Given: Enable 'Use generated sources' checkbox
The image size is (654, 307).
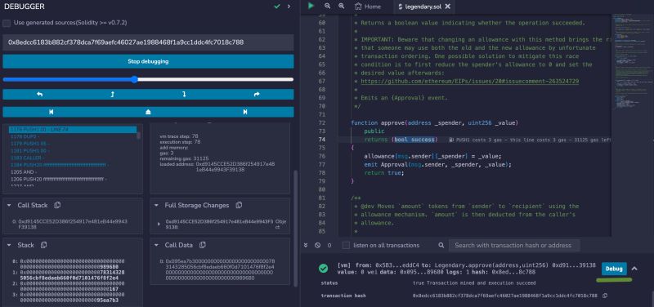Looking at the screenshot, I should pyautogui.click(x=7, y=23).
